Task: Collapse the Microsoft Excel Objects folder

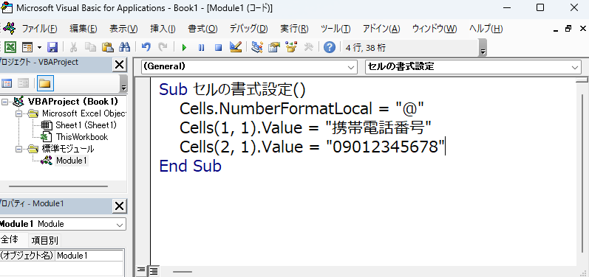Action: pyautogui.click(x=18, y=113)
